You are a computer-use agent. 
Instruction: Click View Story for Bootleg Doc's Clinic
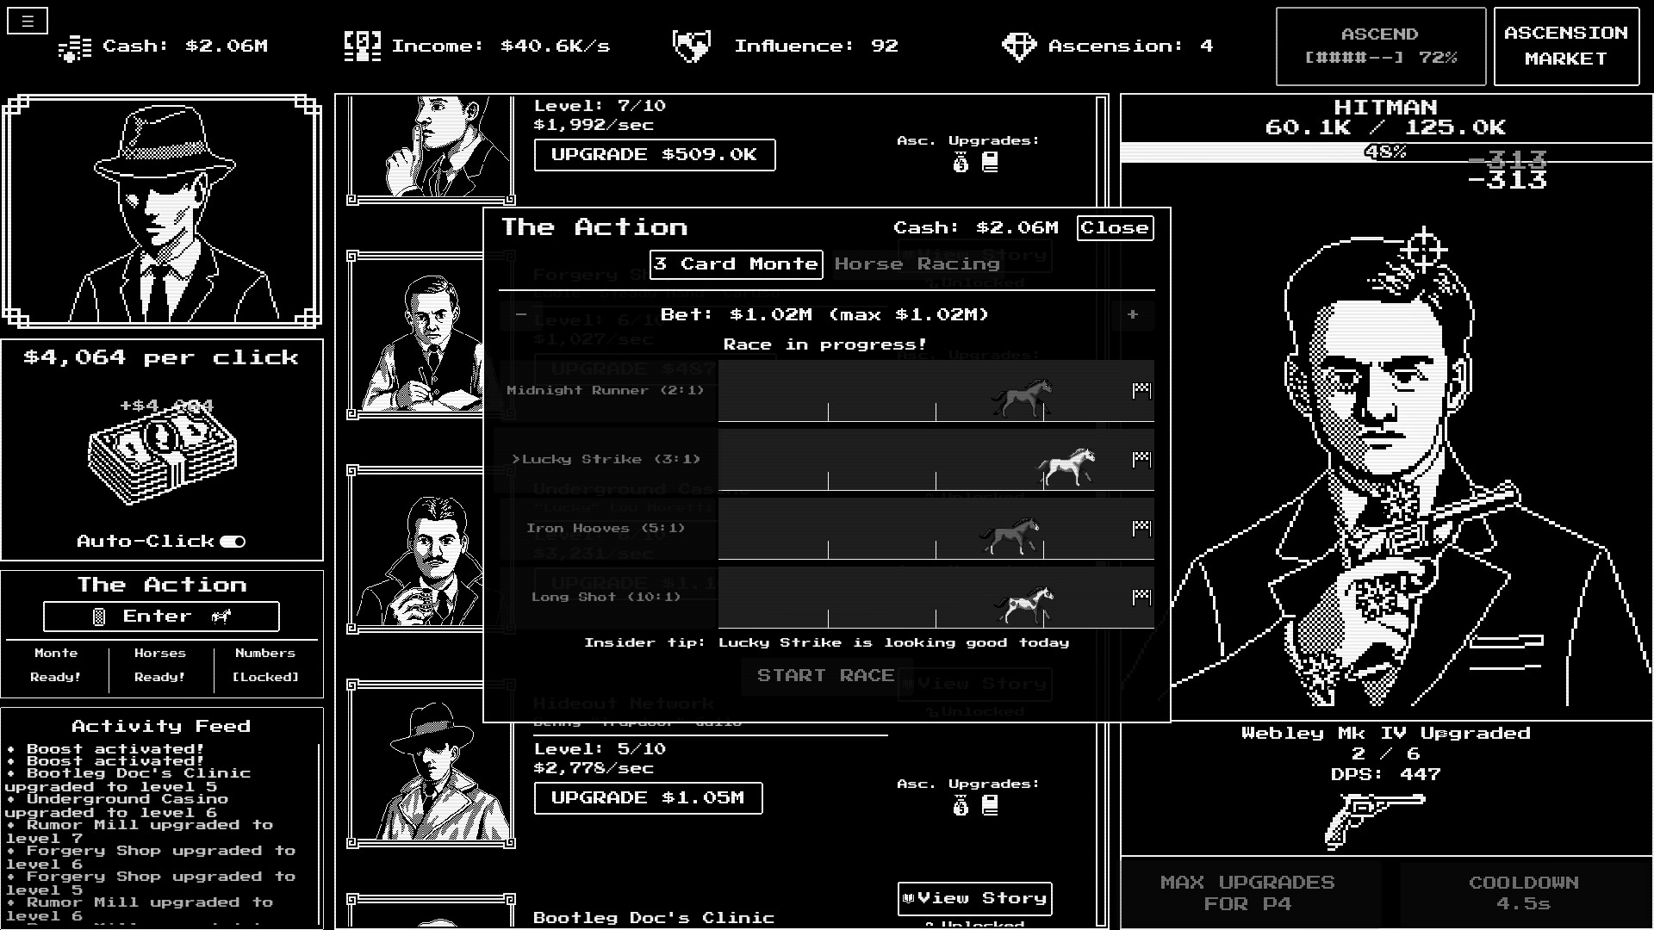[974, 898]
